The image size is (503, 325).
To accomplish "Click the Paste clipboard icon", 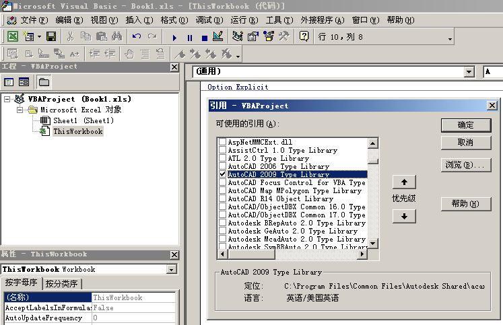I will [102, 36].
